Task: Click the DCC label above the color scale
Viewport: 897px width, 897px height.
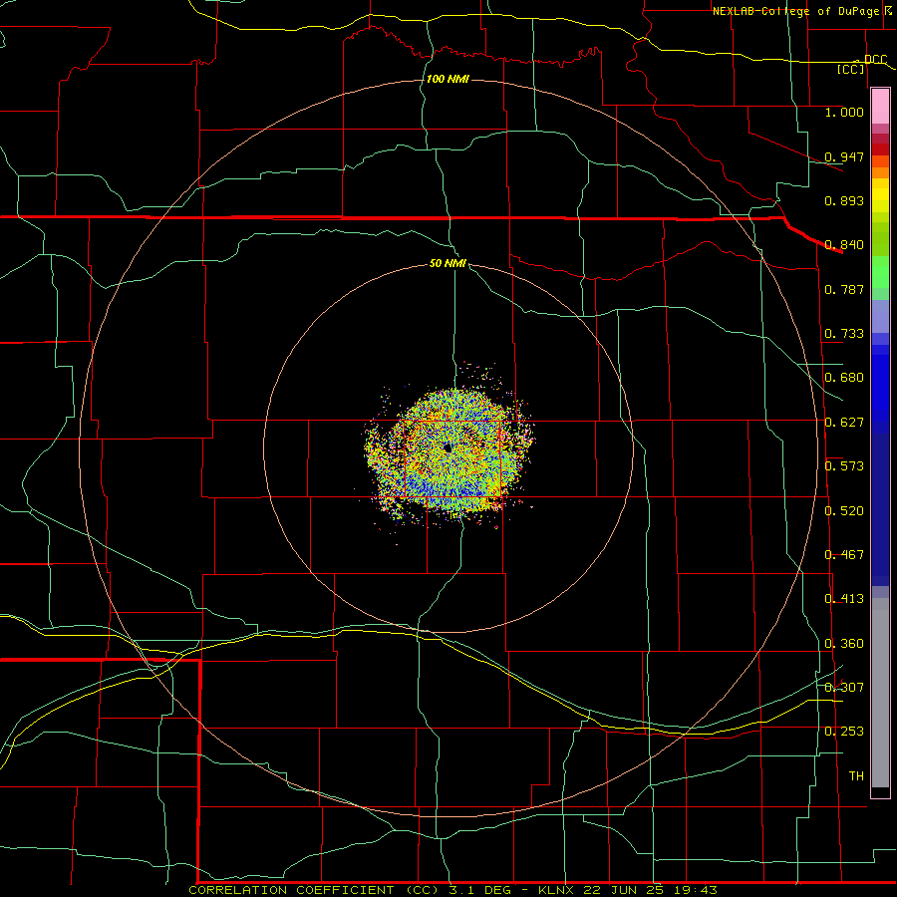Action: [x=875, y=60]
